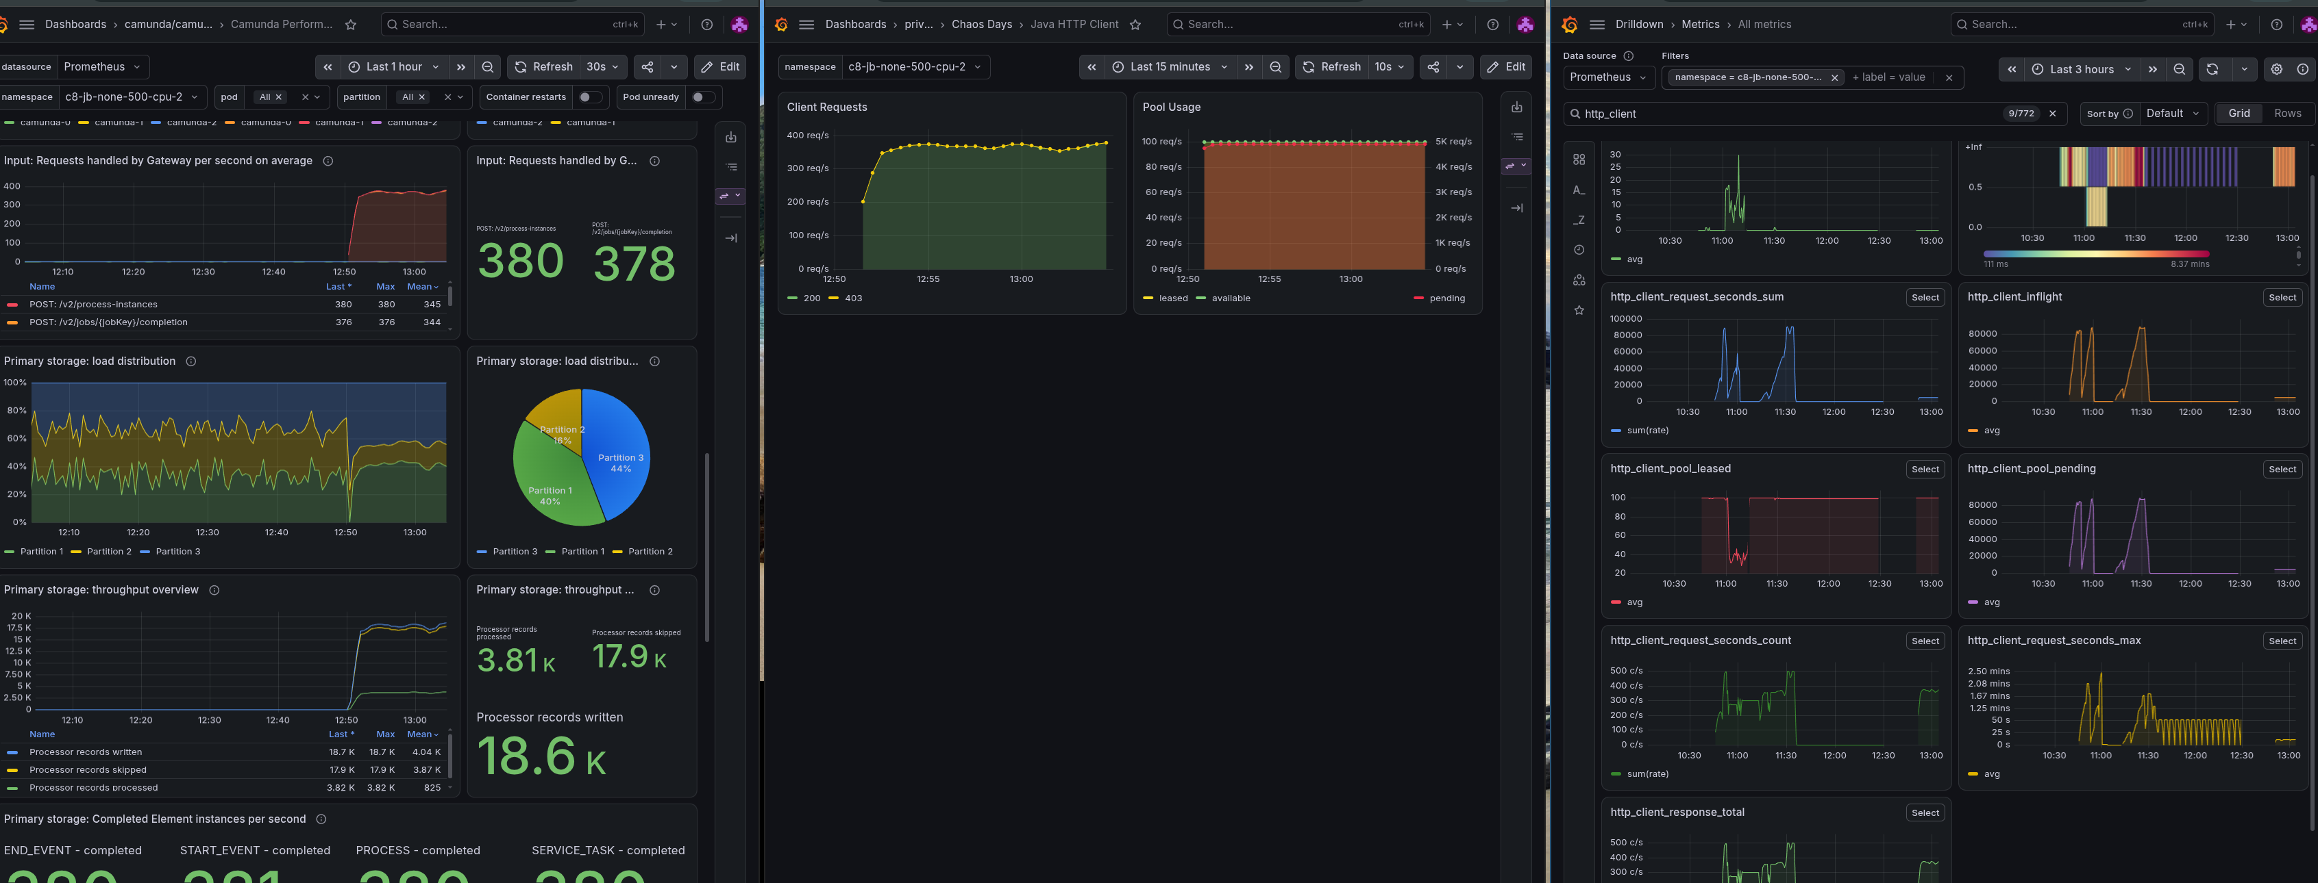Screen dimensions: 2318x883
Task: Click Refresh button in Java HTTP Client dashboard
Action: [x=1332, y=66]
